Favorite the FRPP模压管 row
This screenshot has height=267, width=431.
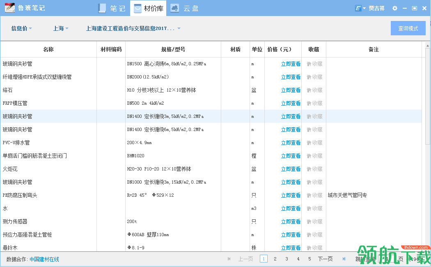pyautogui.click(x=314, y=104)
